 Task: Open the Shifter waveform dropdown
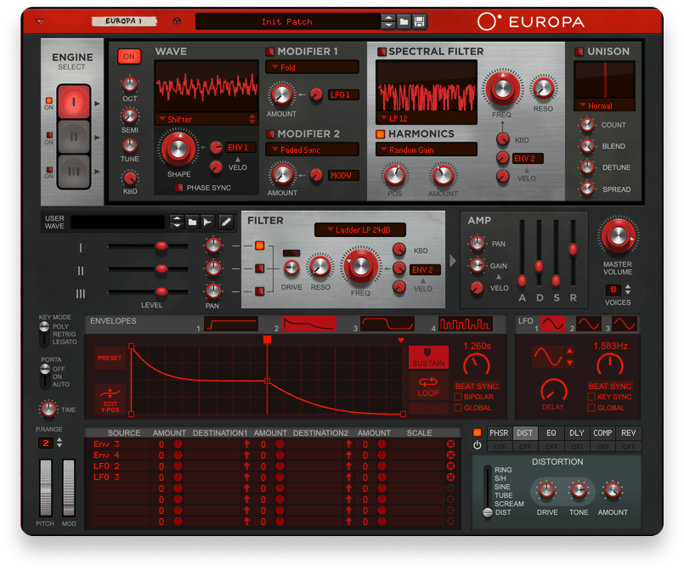(206, 119)
